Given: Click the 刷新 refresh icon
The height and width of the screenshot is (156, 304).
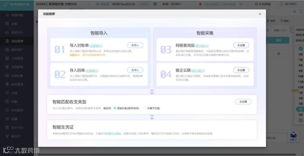Looking at the screenshot, I should pyautogui.click(x=284, y=21).
